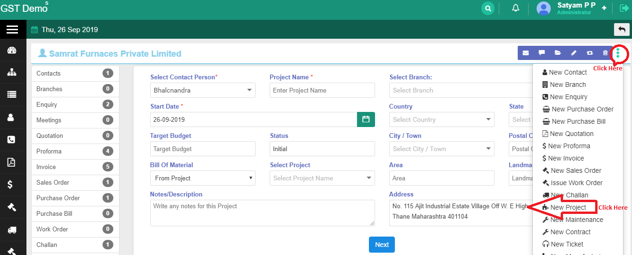Expand the Select Contact Person dropdown

click(203, 90)
